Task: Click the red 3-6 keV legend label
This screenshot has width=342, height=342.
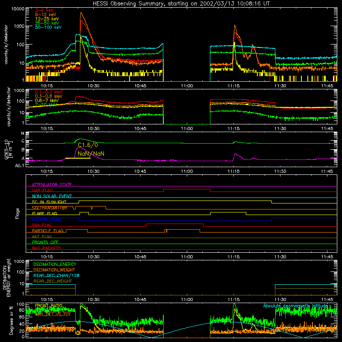Action: (44, 10)
